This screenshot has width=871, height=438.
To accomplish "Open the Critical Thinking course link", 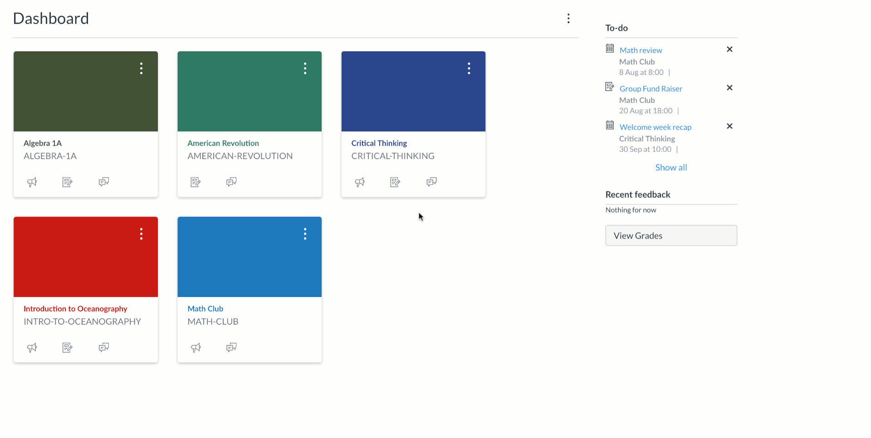I will 379,143.
